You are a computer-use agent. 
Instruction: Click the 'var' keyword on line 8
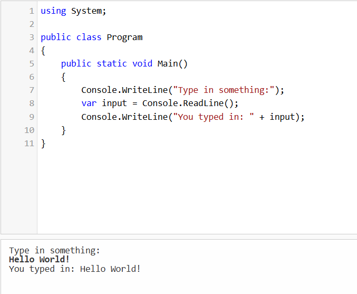(89, 103)
